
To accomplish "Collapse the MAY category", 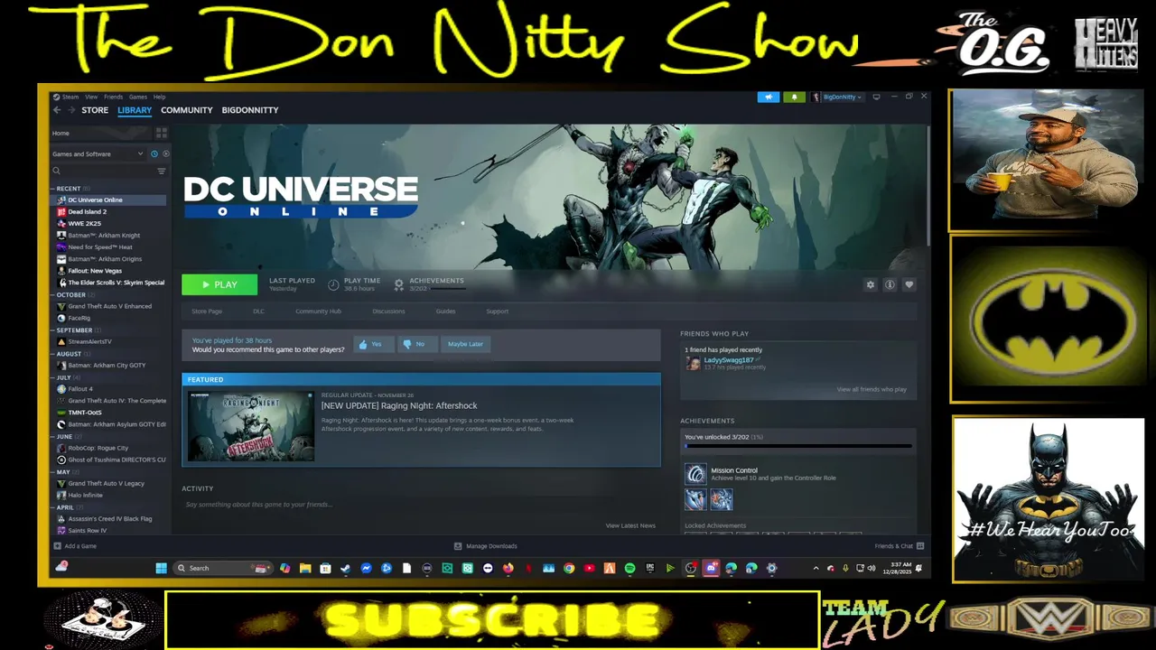I will [63, 472].
